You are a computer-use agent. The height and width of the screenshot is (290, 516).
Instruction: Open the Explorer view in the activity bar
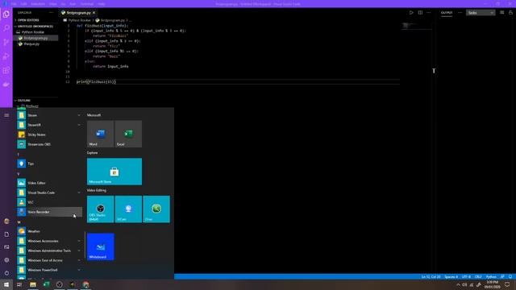click(x=6, y=14)
